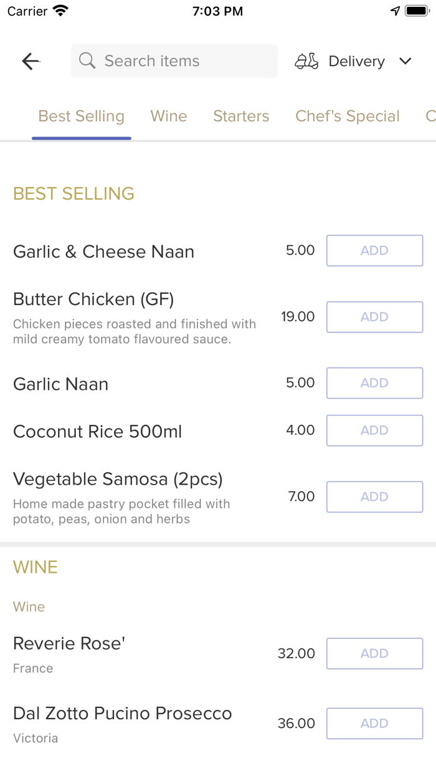Viewport: 436px width, 776px height.
Task: Add Dal Zotto Pucino Prosecco
Action: tap(374, 724)
